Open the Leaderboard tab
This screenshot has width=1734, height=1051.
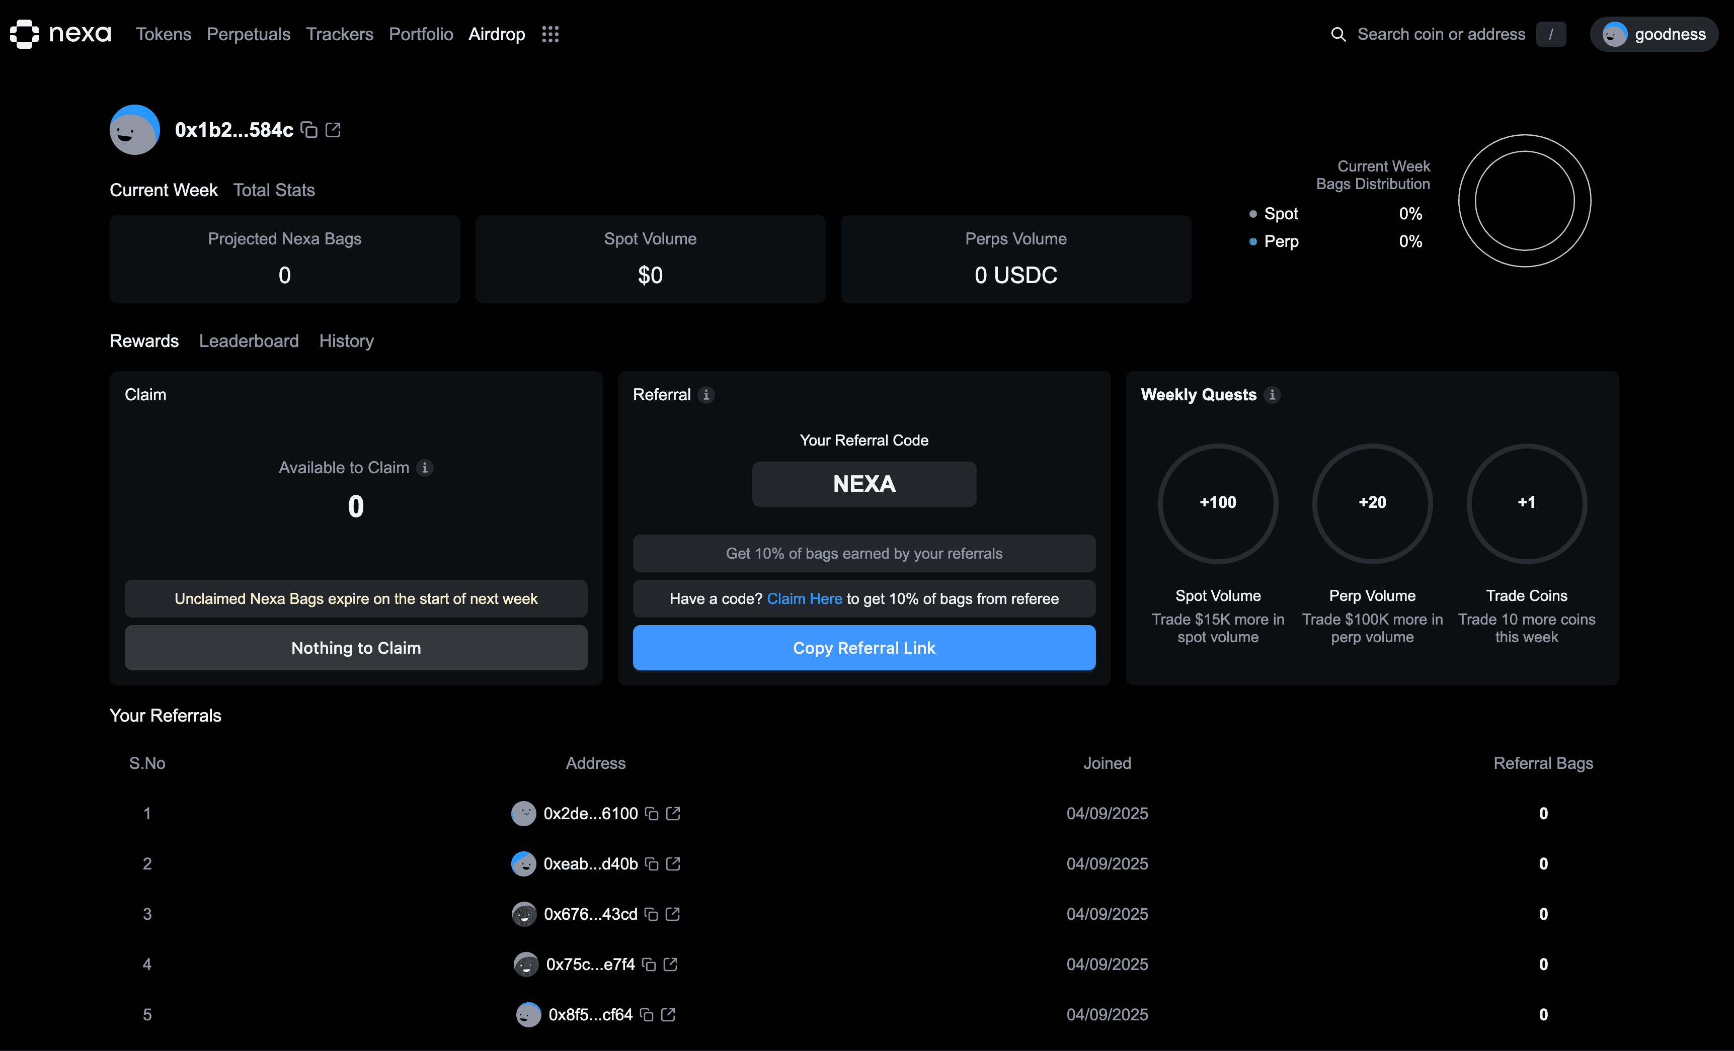tap(249, 340)
